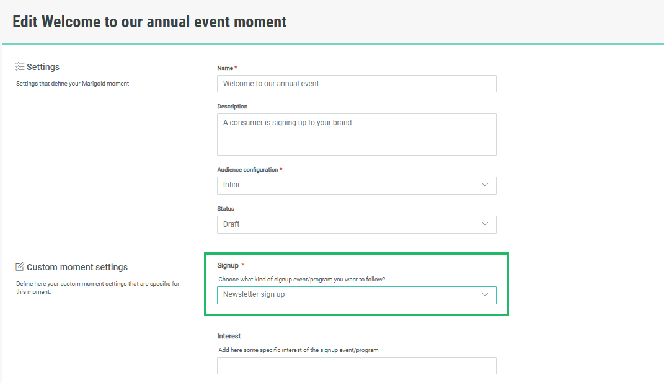
Task: Select the Custom moment settings heading
Action: point(77,267)
